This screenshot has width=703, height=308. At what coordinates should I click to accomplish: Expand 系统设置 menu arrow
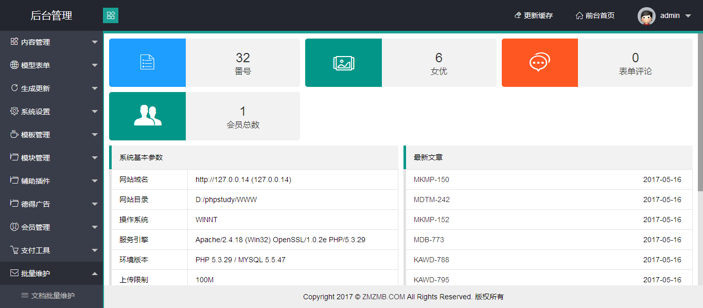point(95,112)
